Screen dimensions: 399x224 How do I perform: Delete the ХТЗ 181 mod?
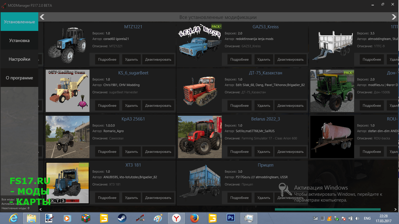click(131, 198)
